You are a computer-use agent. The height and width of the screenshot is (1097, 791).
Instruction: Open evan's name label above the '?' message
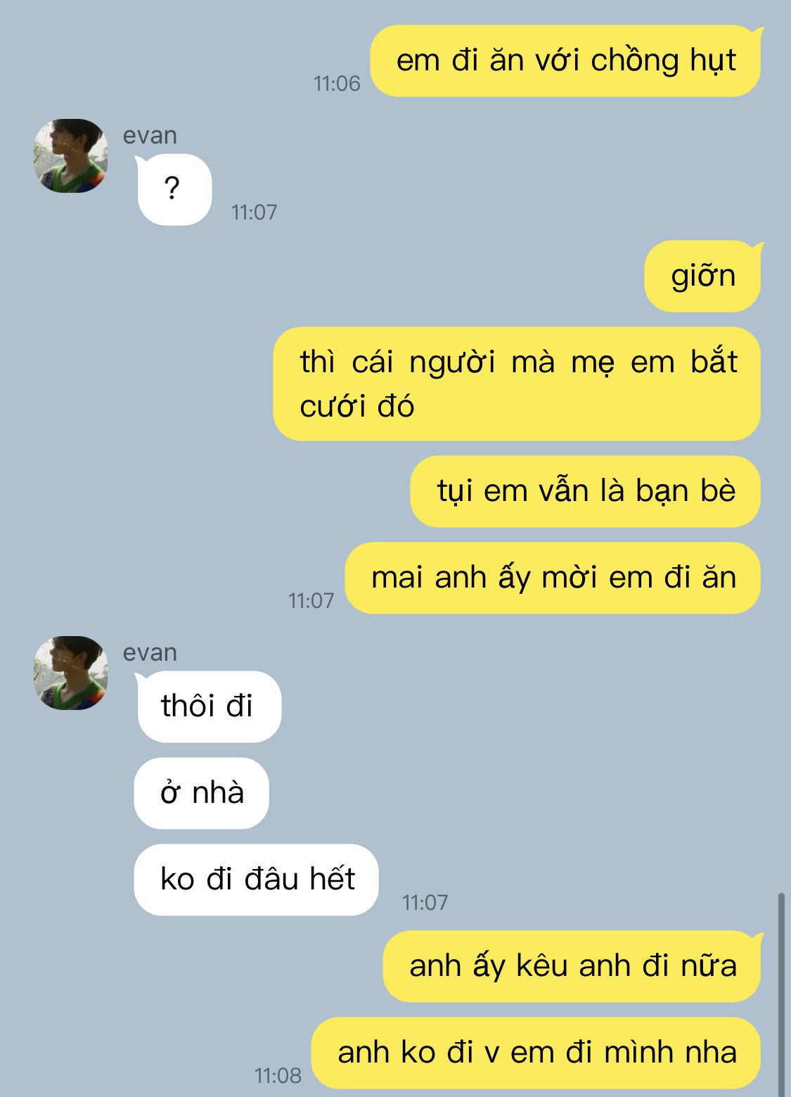pyautogui.click(x=150, y=135)
